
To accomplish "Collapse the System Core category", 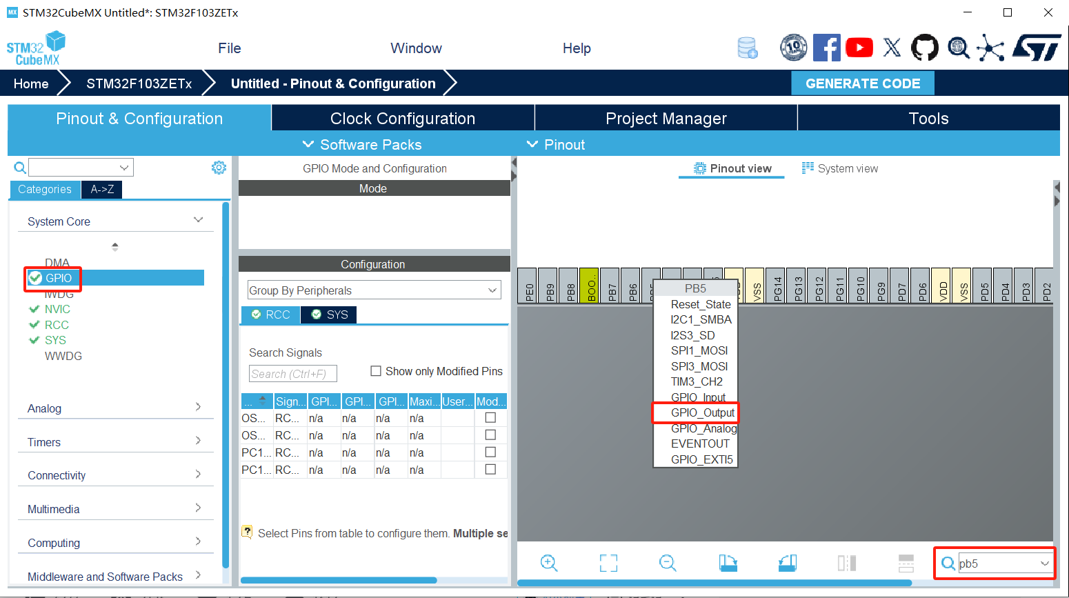I will coord(198,220).
